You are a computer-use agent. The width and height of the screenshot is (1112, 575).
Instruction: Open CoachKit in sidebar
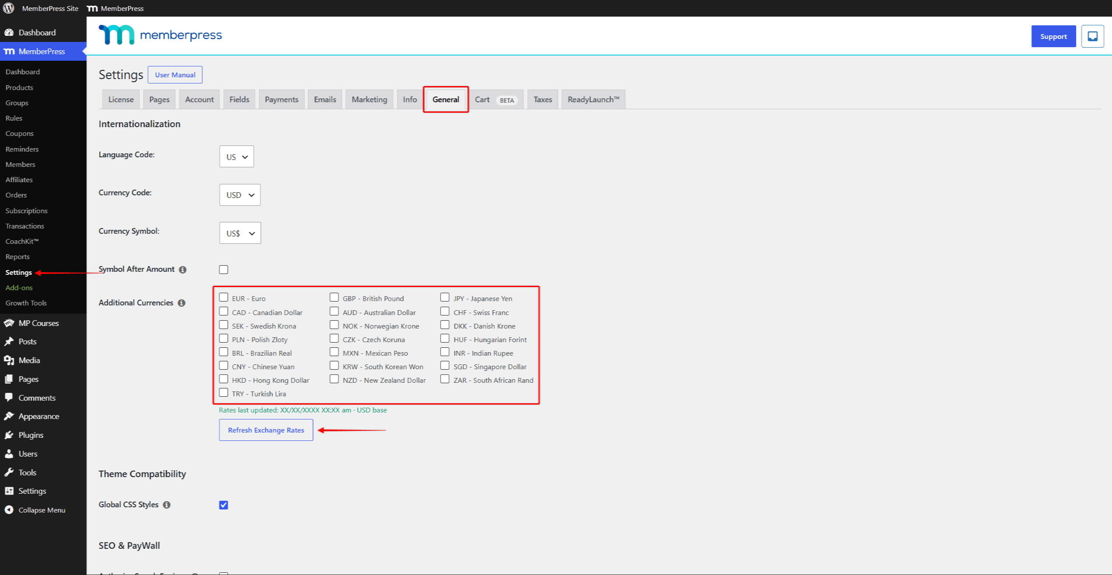tap(22, 241)
